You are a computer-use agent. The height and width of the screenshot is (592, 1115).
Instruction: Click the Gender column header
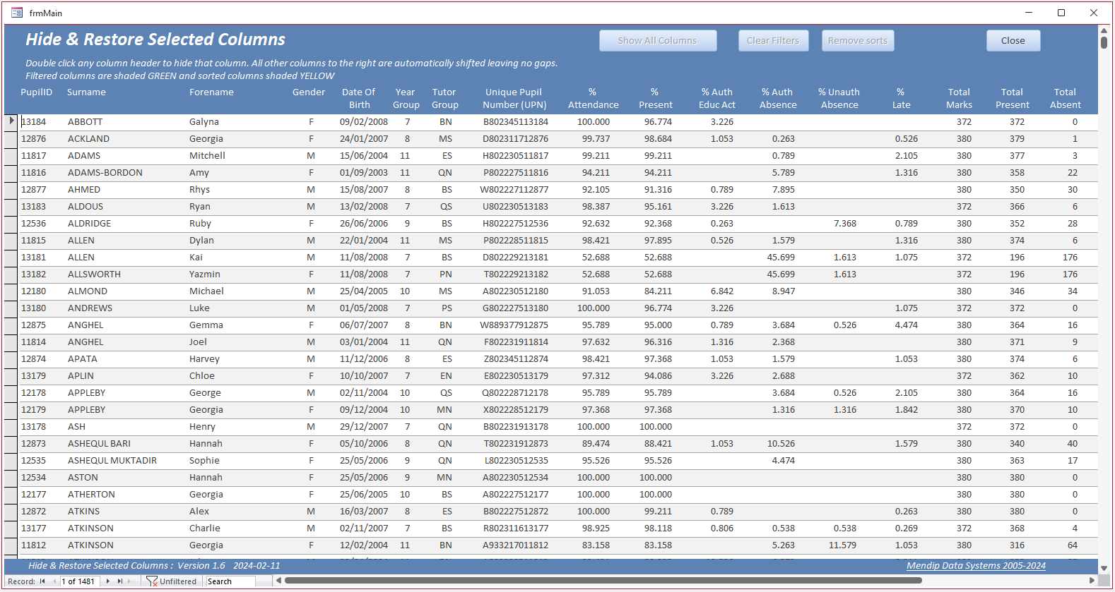click(x=309, y=92)
